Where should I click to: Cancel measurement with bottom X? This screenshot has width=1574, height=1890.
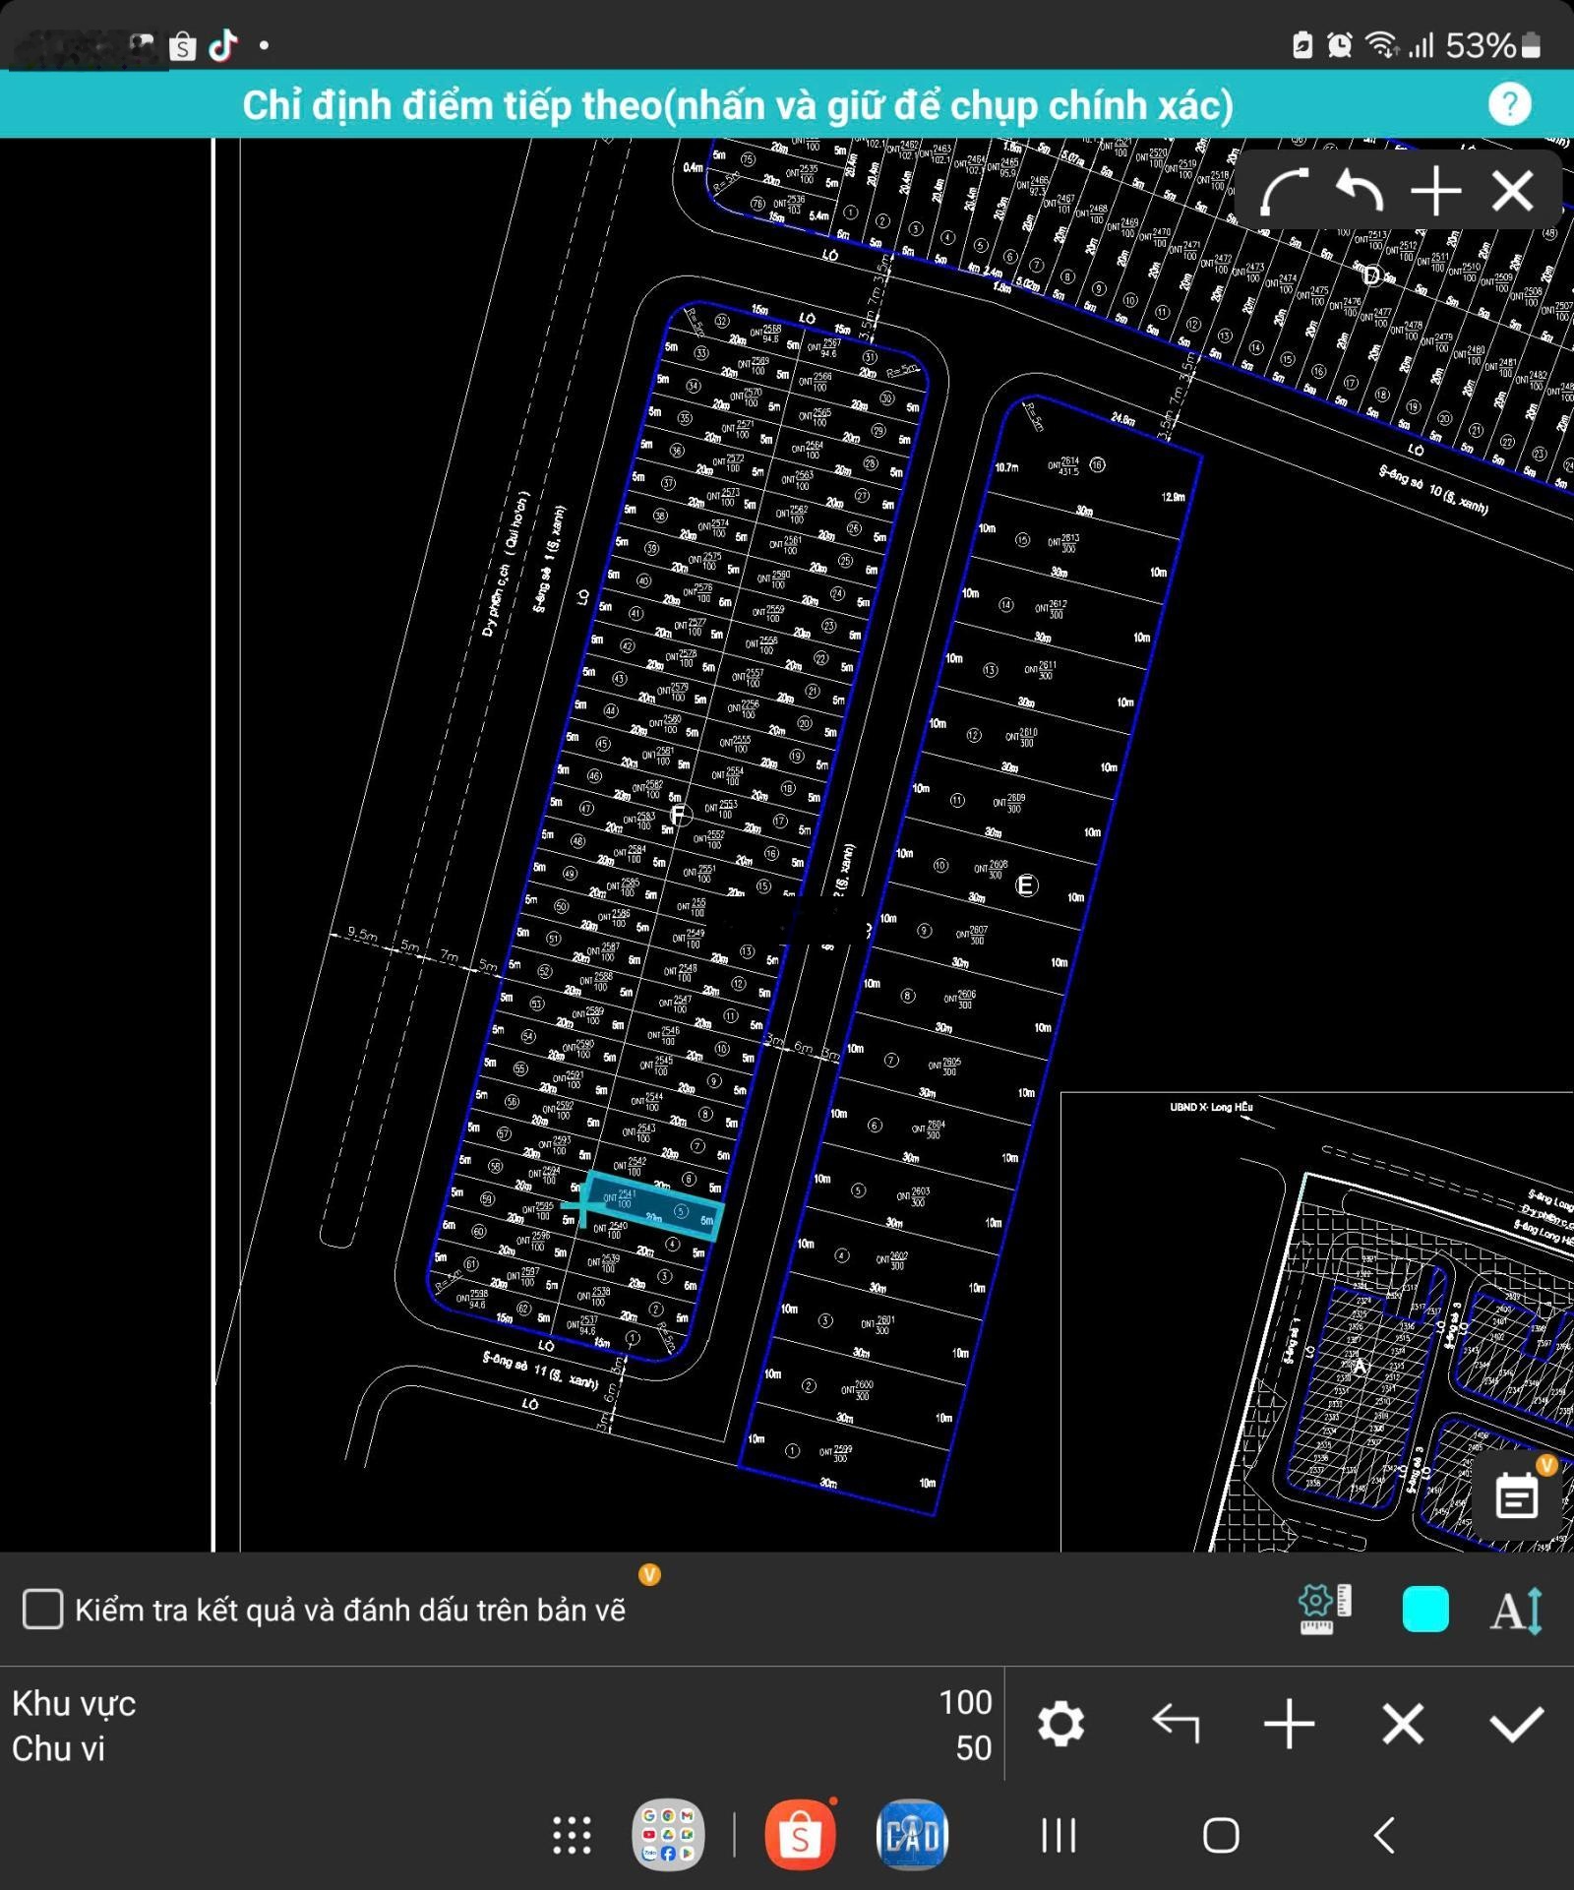[x=1403, y=1724]
